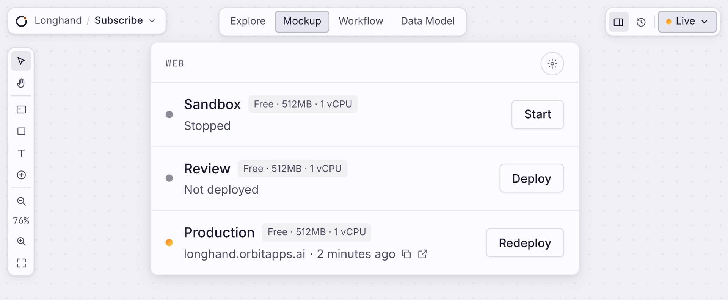Open the Live status dropdown
728x300 pixels.
pyautogui.click(x=687, y=22)
